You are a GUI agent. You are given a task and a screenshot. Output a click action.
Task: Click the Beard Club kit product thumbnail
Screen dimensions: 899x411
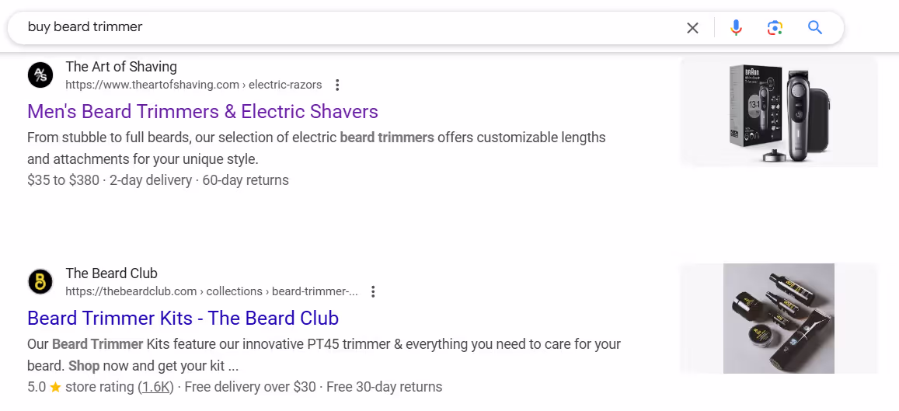(x=779, y=319)
